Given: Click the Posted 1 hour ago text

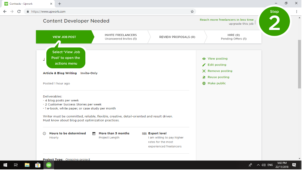Looking at the screenshot, I should 57,83.
